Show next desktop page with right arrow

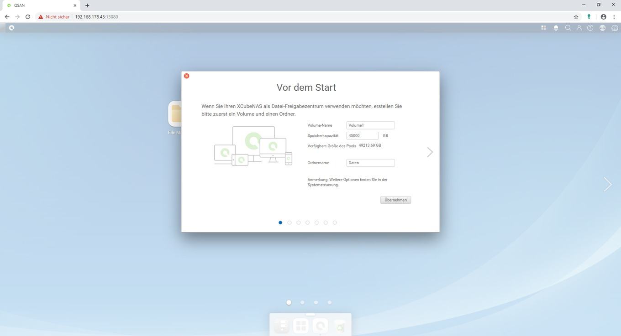[607, 184]
